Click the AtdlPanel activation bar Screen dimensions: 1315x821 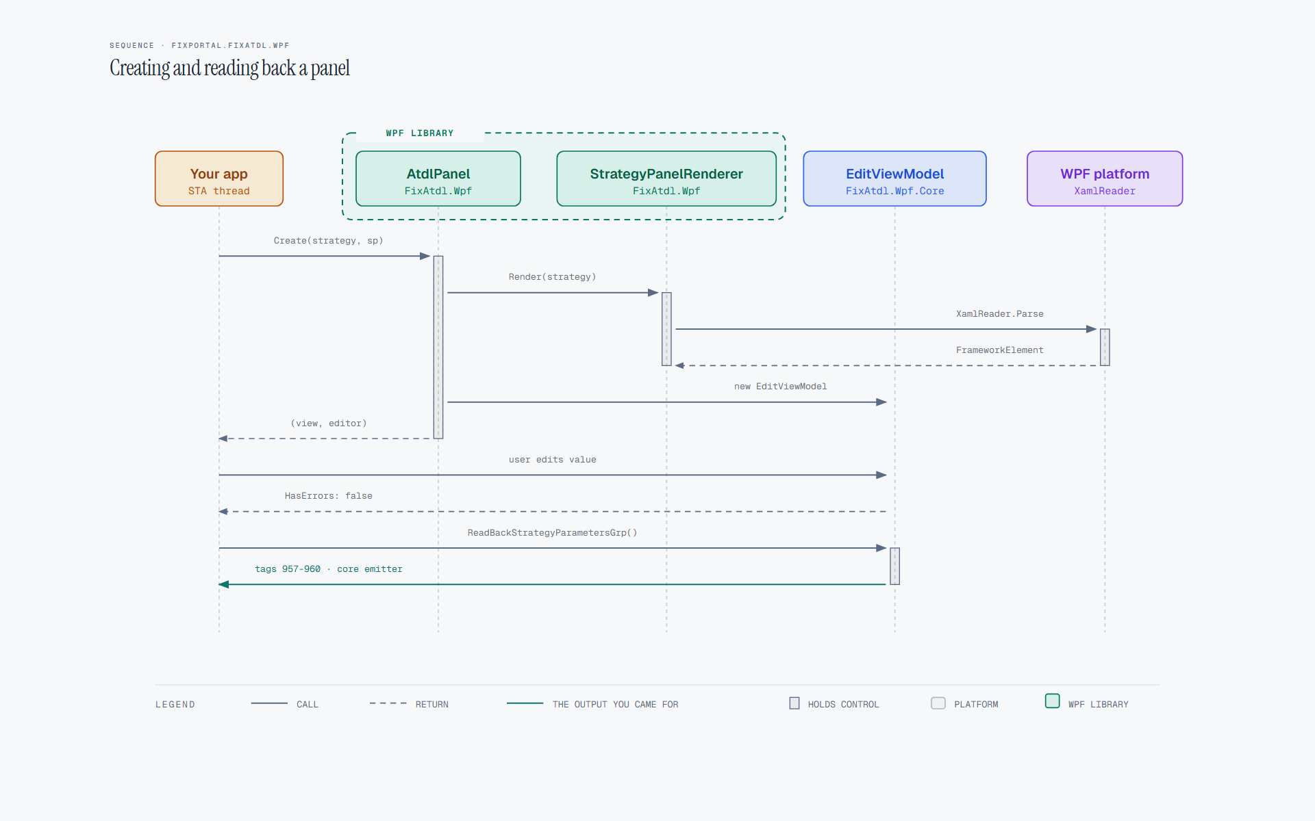438,348
